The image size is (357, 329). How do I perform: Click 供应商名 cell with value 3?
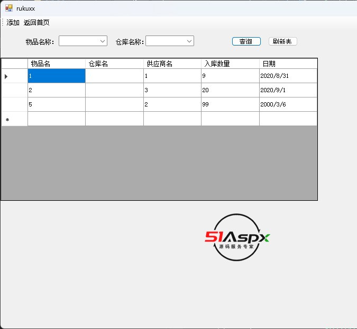[172, 90]
